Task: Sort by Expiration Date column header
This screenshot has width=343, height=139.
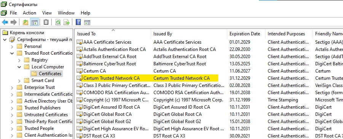Action: pos(246,34)
